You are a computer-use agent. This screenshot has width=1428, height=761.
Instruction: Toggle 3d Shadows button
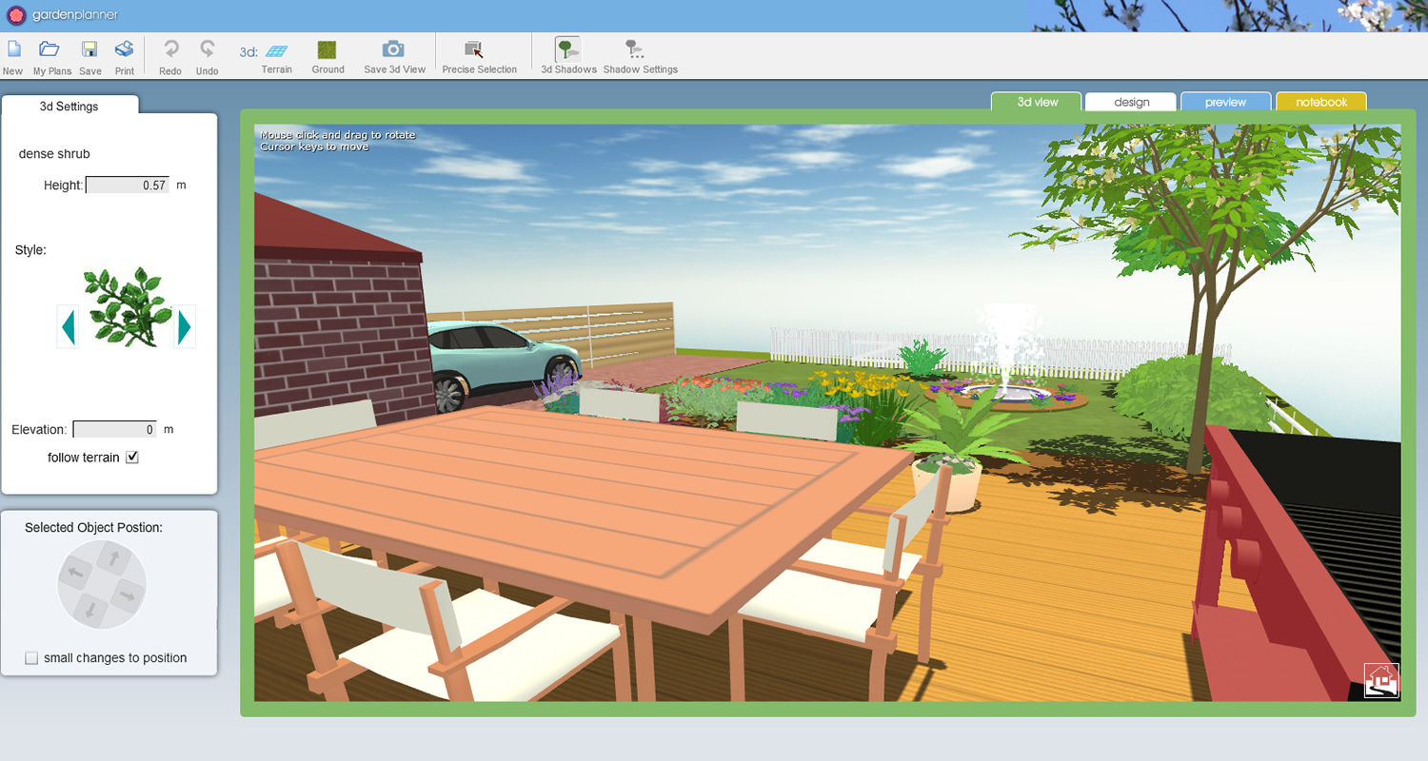[x=567, y=49]
